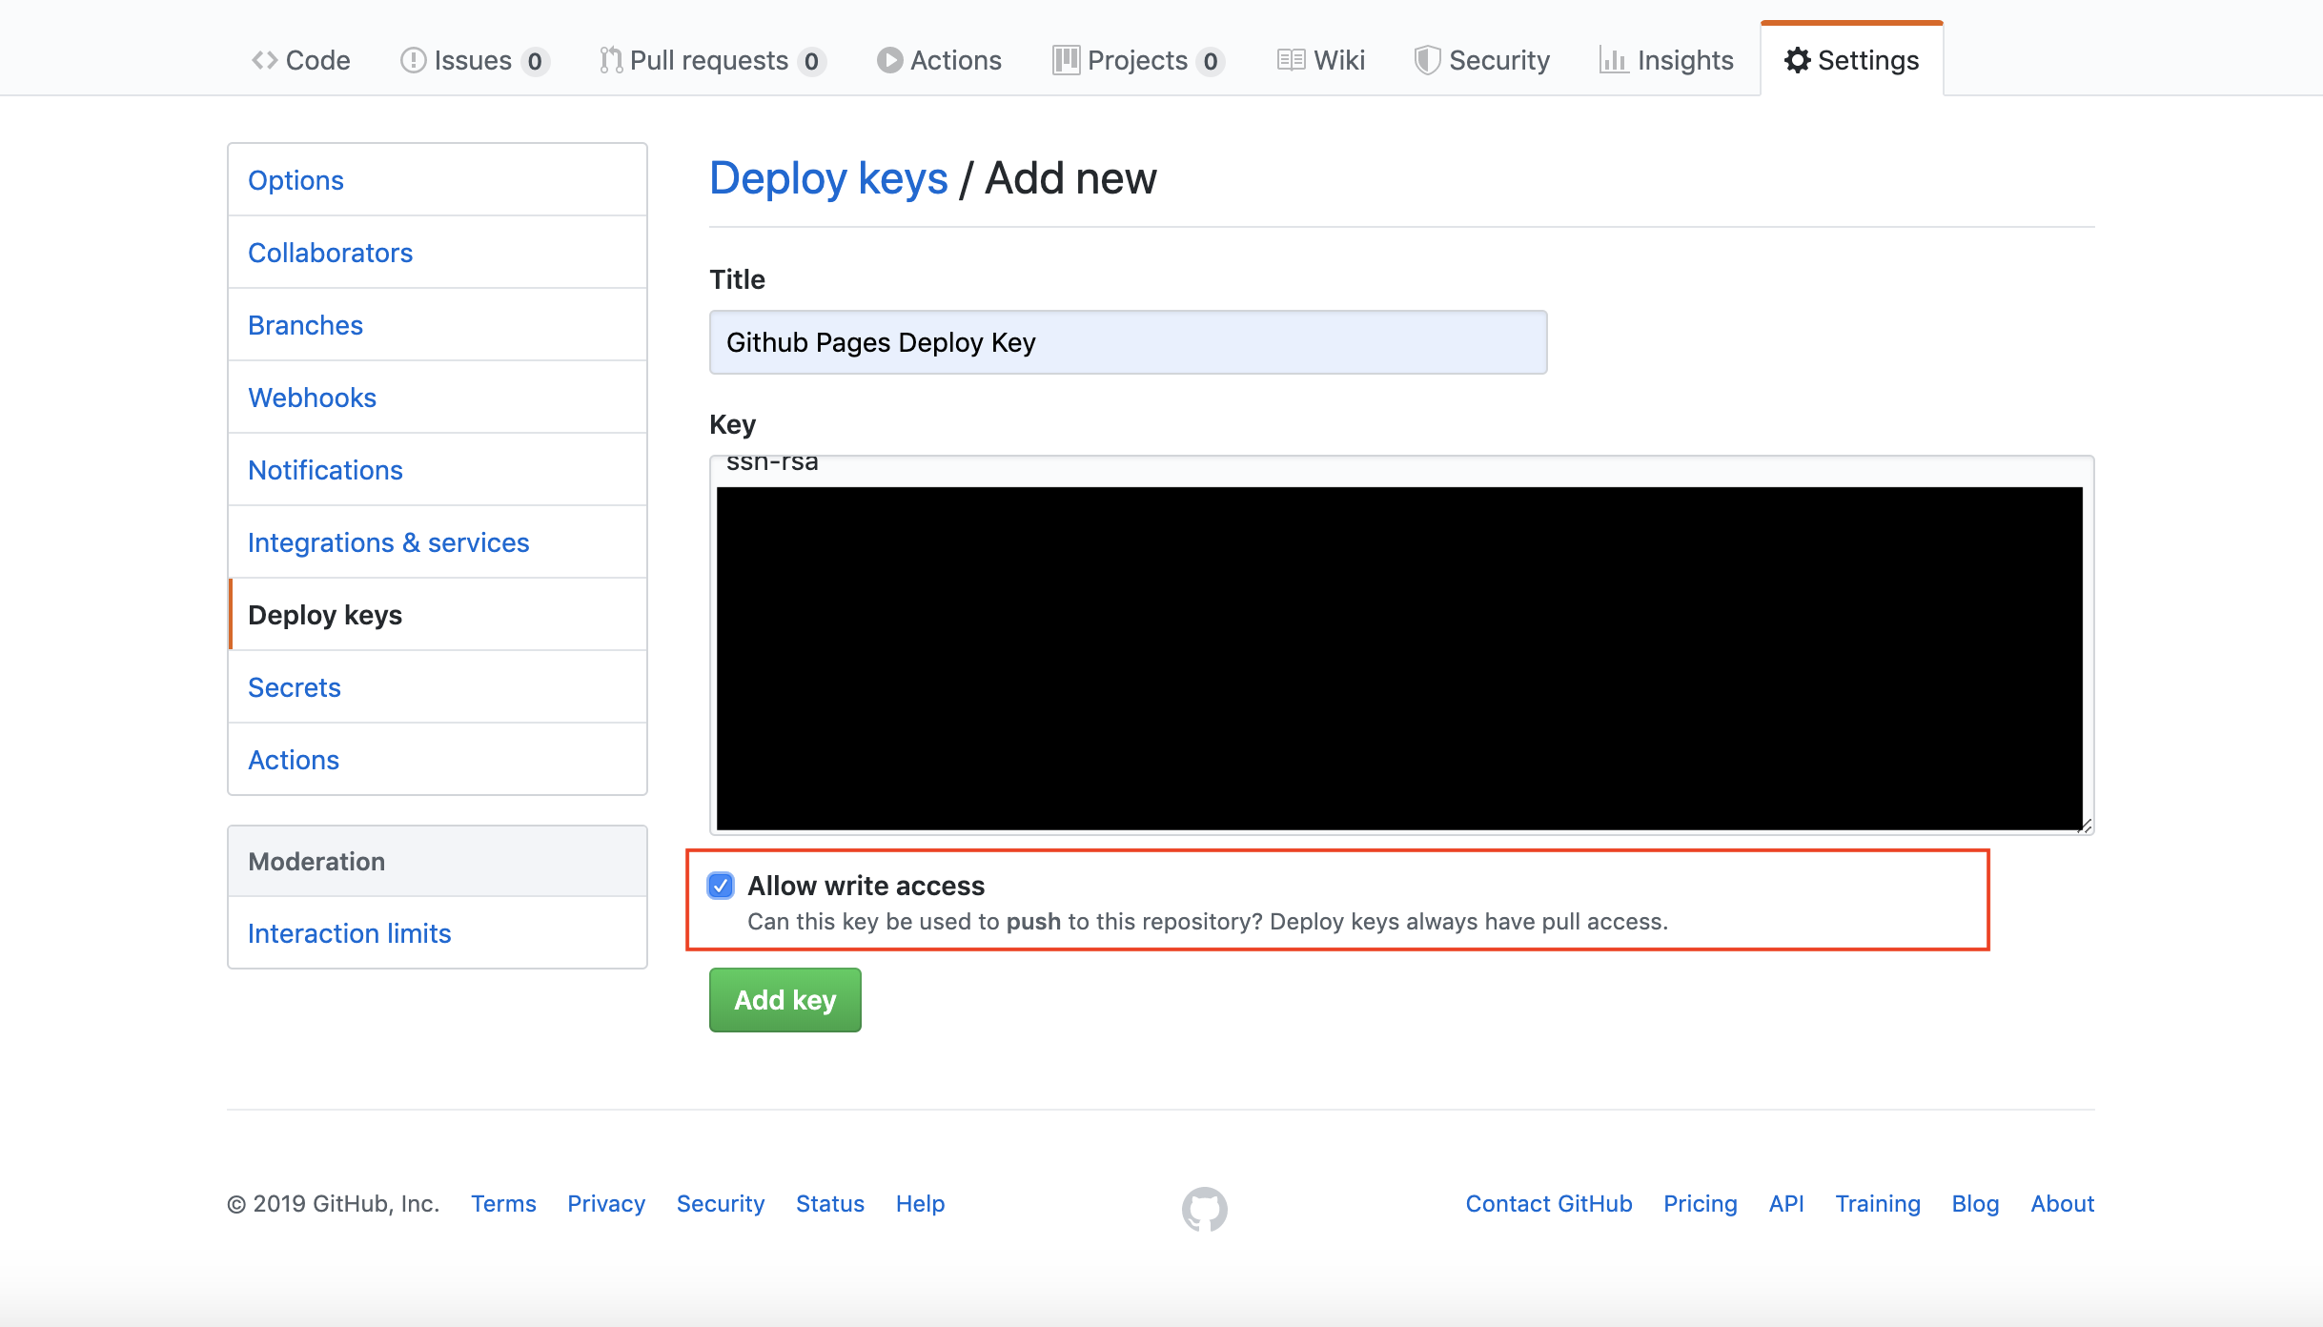
Task: Select Deploy keys in the sidebar
Action: (438, 615)
